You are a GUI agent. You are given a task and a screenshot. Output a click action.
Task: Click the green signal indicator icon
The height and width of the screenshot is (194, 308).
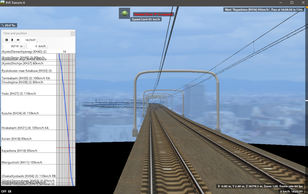(124, 14)
